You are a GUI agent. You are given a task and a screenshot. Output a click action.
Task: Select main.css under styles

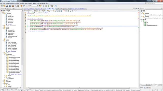(11, 79)
